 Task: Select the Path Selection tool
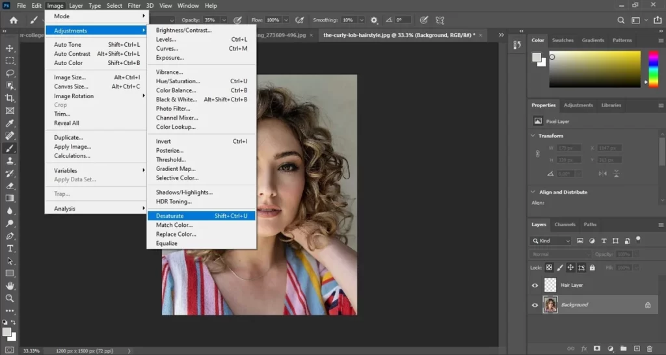click(x=10, y=261)
